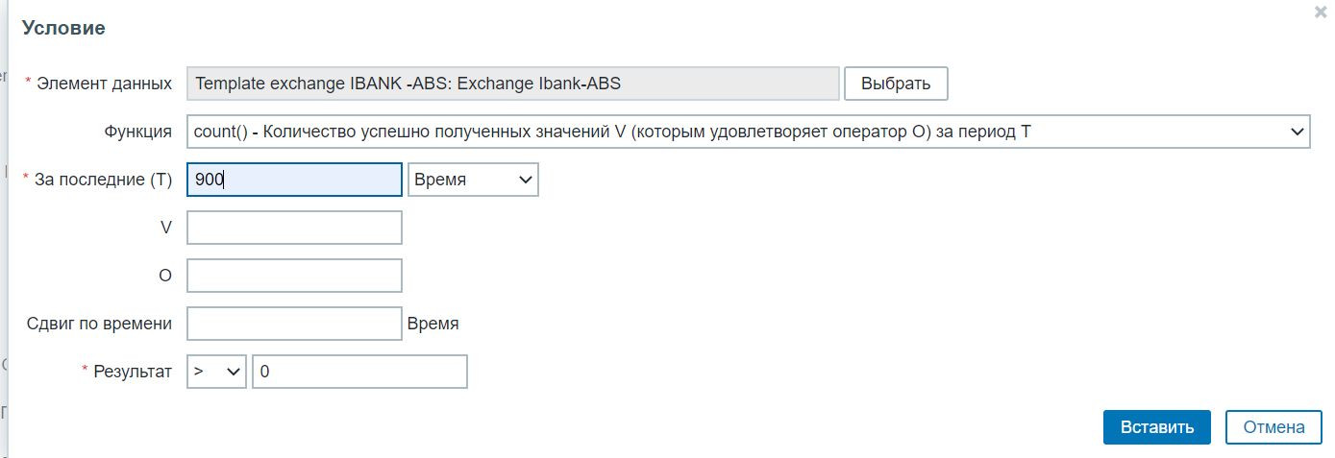This screenshot has height=458, width=1335.
Task: Click the read-only Template exchange IBANK-ABS field
Action: 513,84
